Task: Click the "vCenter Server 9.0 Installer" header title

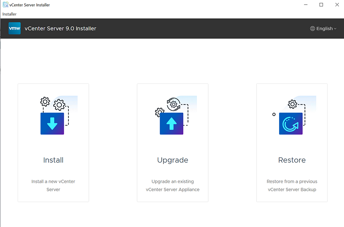Action: click(x=61, y=28)
